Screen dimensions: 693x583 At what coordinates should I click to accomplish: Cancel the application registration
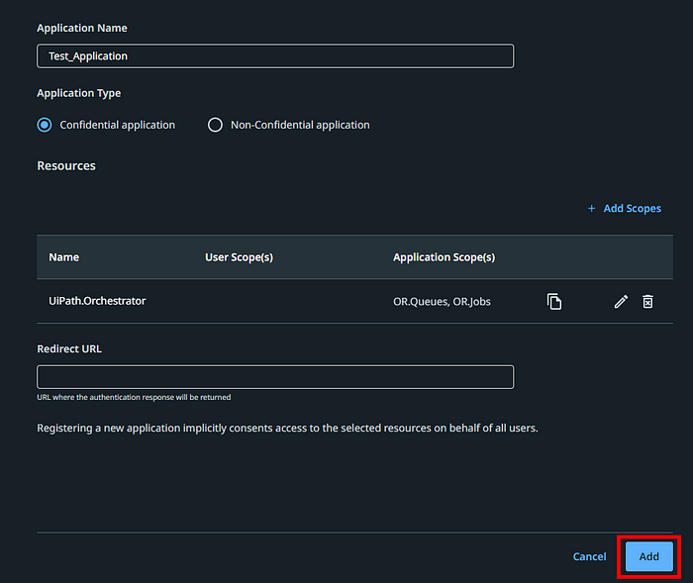(590, 556)
